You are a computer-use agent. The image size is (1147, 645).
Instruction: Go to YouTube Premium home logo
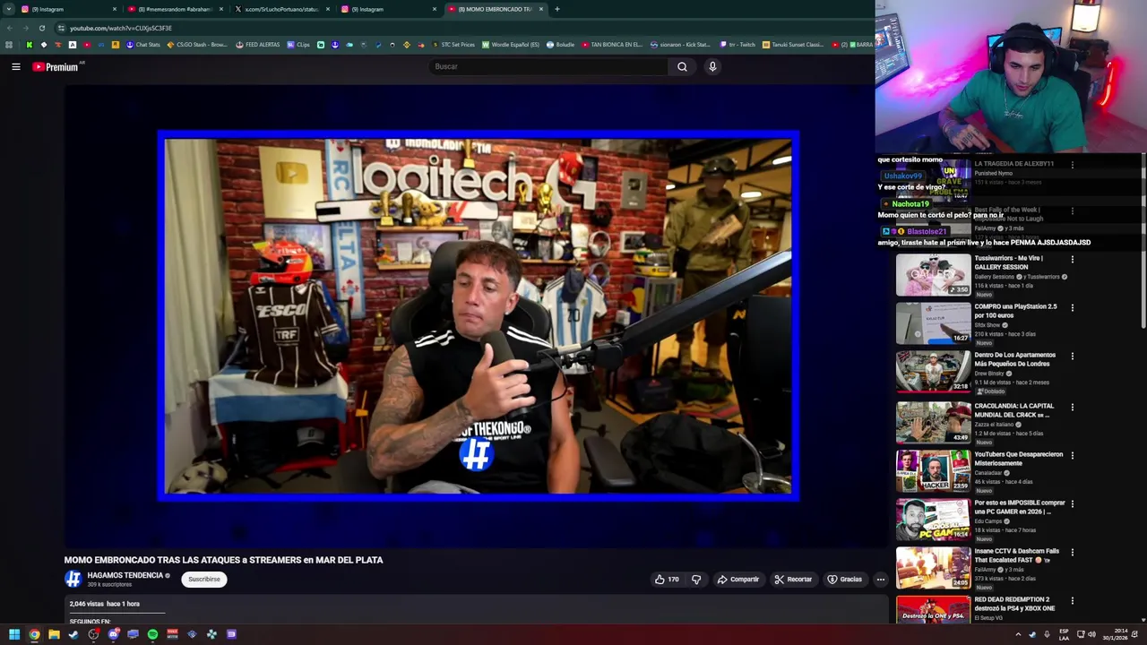click(57, 66)
